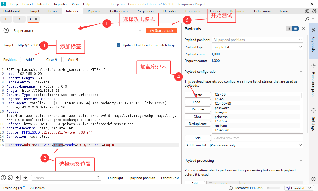Viewport: 318px width, 191px height.
Task: Click the Target URL input field
Action: 64,45
